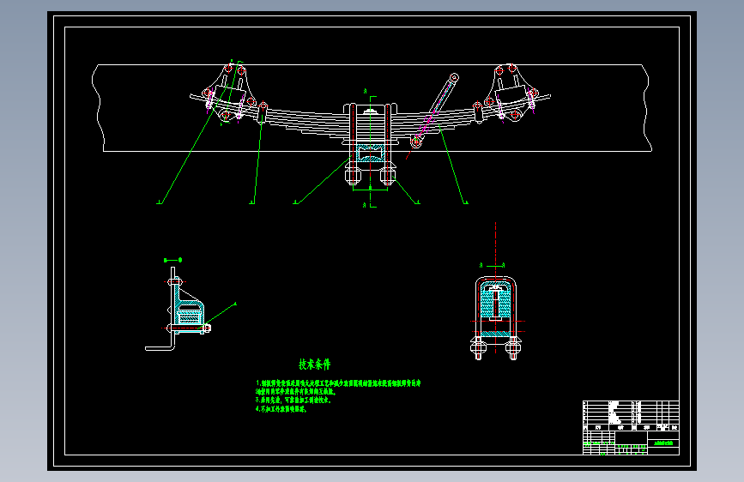Image resolution: width=744 pixels, height=482 pixels.
Task: Select the right U-bolt nut in main view
Action: pyautogui.click(x=387, y=176)
